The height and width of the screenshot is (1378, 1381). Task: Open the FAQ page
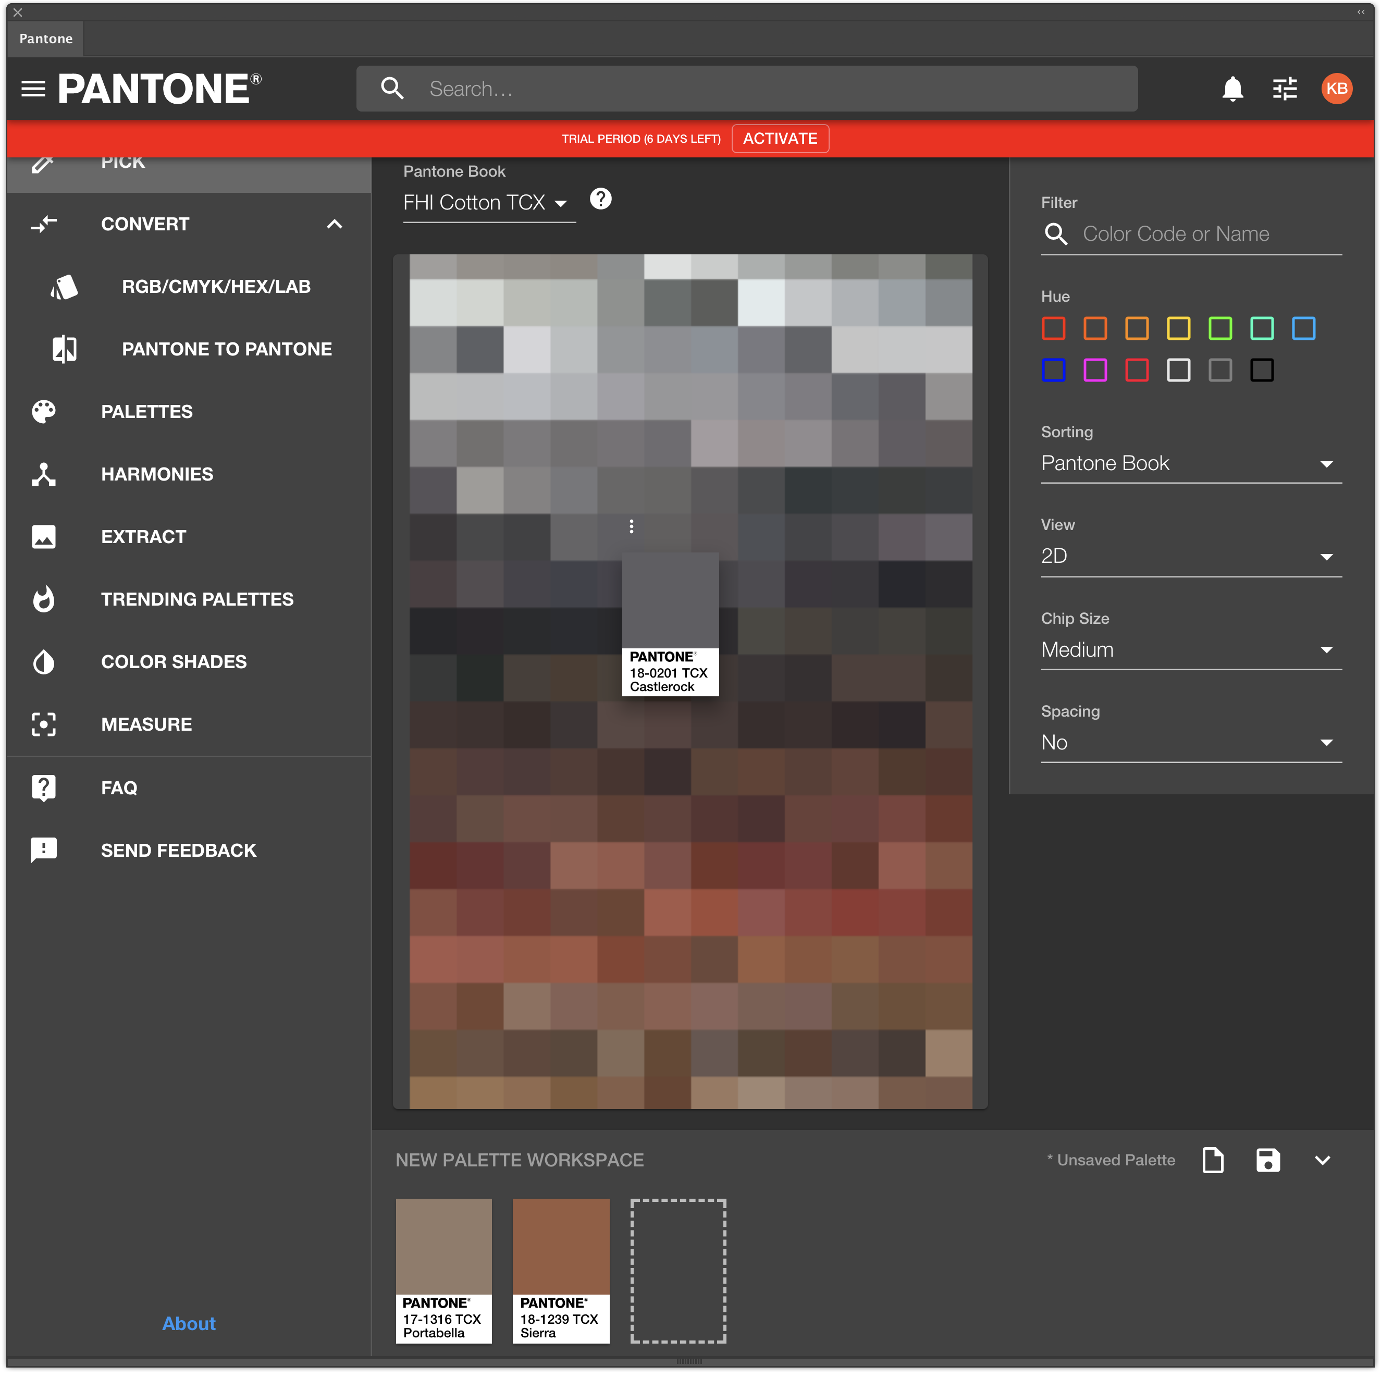(x=189, y=788)
